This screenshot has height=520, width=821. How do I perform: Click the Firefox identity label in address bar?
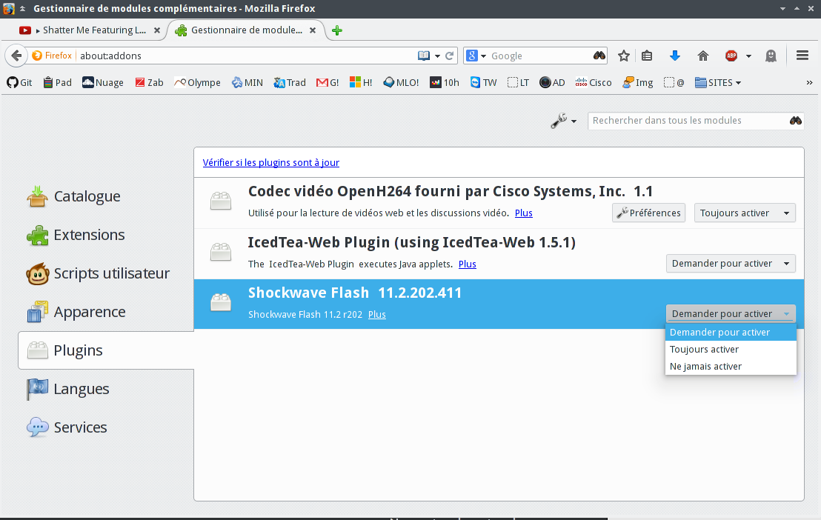tap(52, 56)
